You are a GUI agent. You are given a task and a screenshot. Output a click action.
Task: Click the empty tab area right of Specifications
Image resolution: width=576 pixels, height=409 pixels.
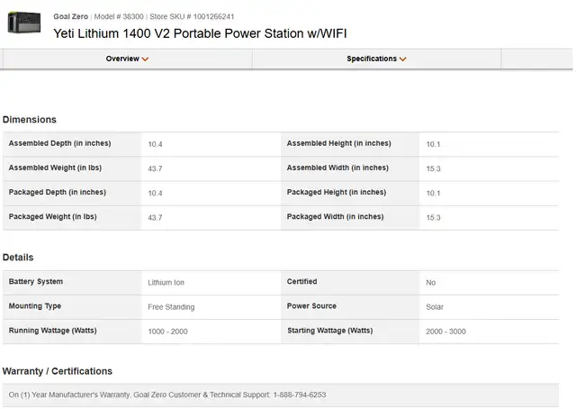537,59
